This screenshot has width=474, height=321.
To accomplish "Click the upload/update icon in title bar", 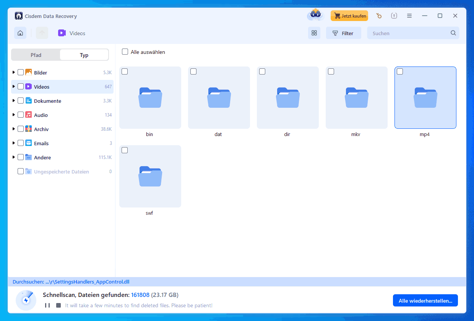I will point(394,16).
